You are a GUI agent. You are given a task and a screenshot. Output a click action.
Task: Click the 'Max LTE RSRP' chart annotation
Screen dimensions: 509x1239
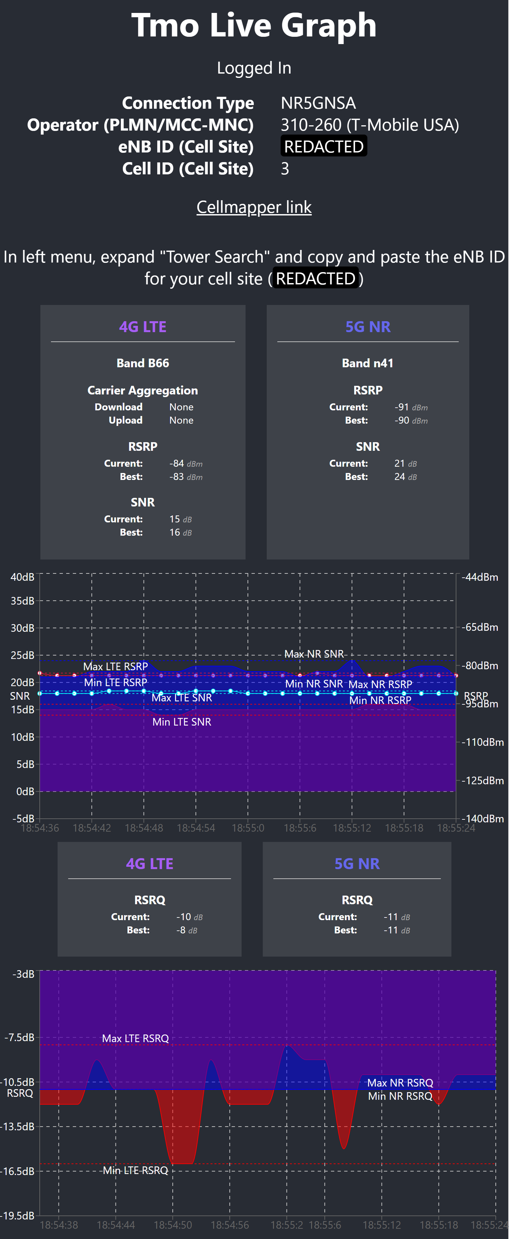(x=116, y=667)
